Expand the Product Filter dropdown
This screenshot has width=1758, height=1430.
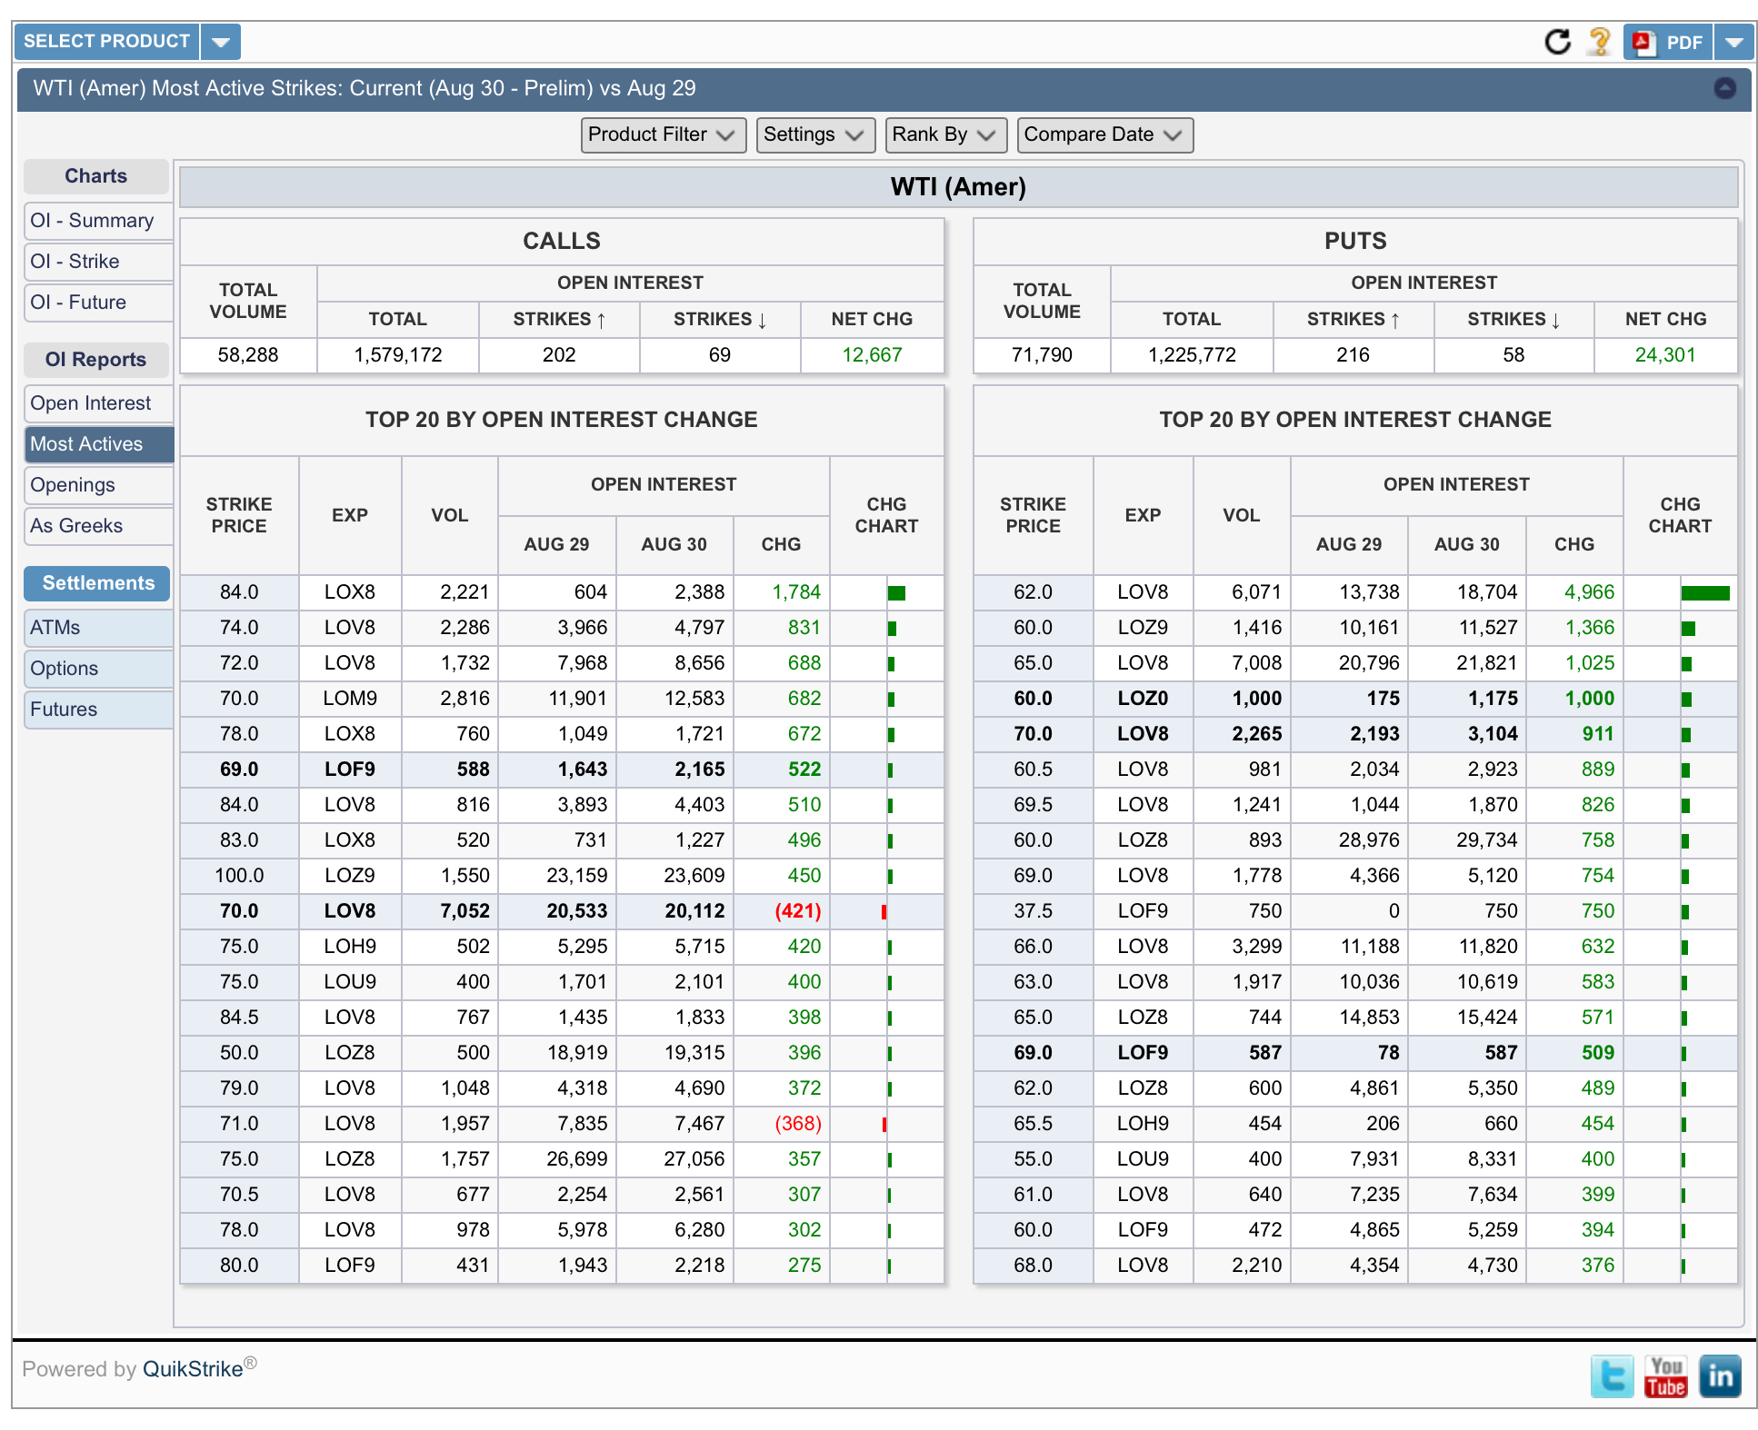[x=663, y=134]
